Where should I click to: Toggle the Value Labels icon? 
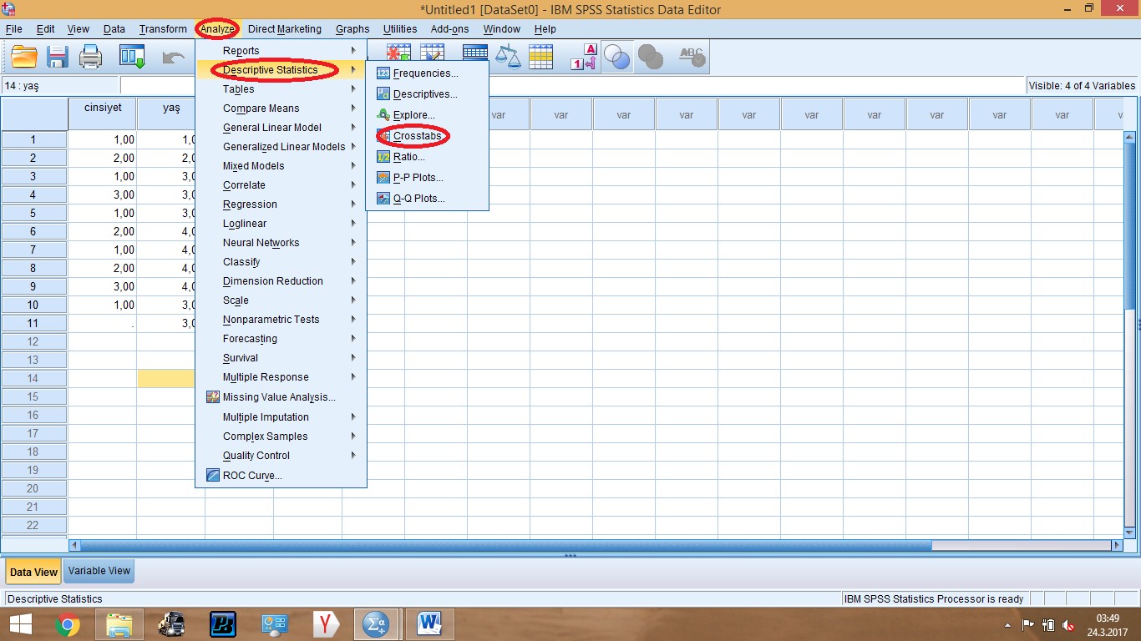[x=584, y=57]
